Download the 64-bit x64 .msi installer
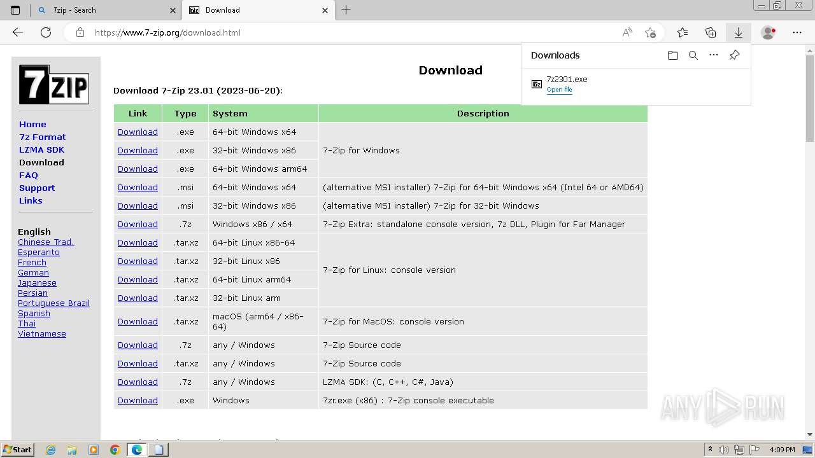 [x=138, y=187]
